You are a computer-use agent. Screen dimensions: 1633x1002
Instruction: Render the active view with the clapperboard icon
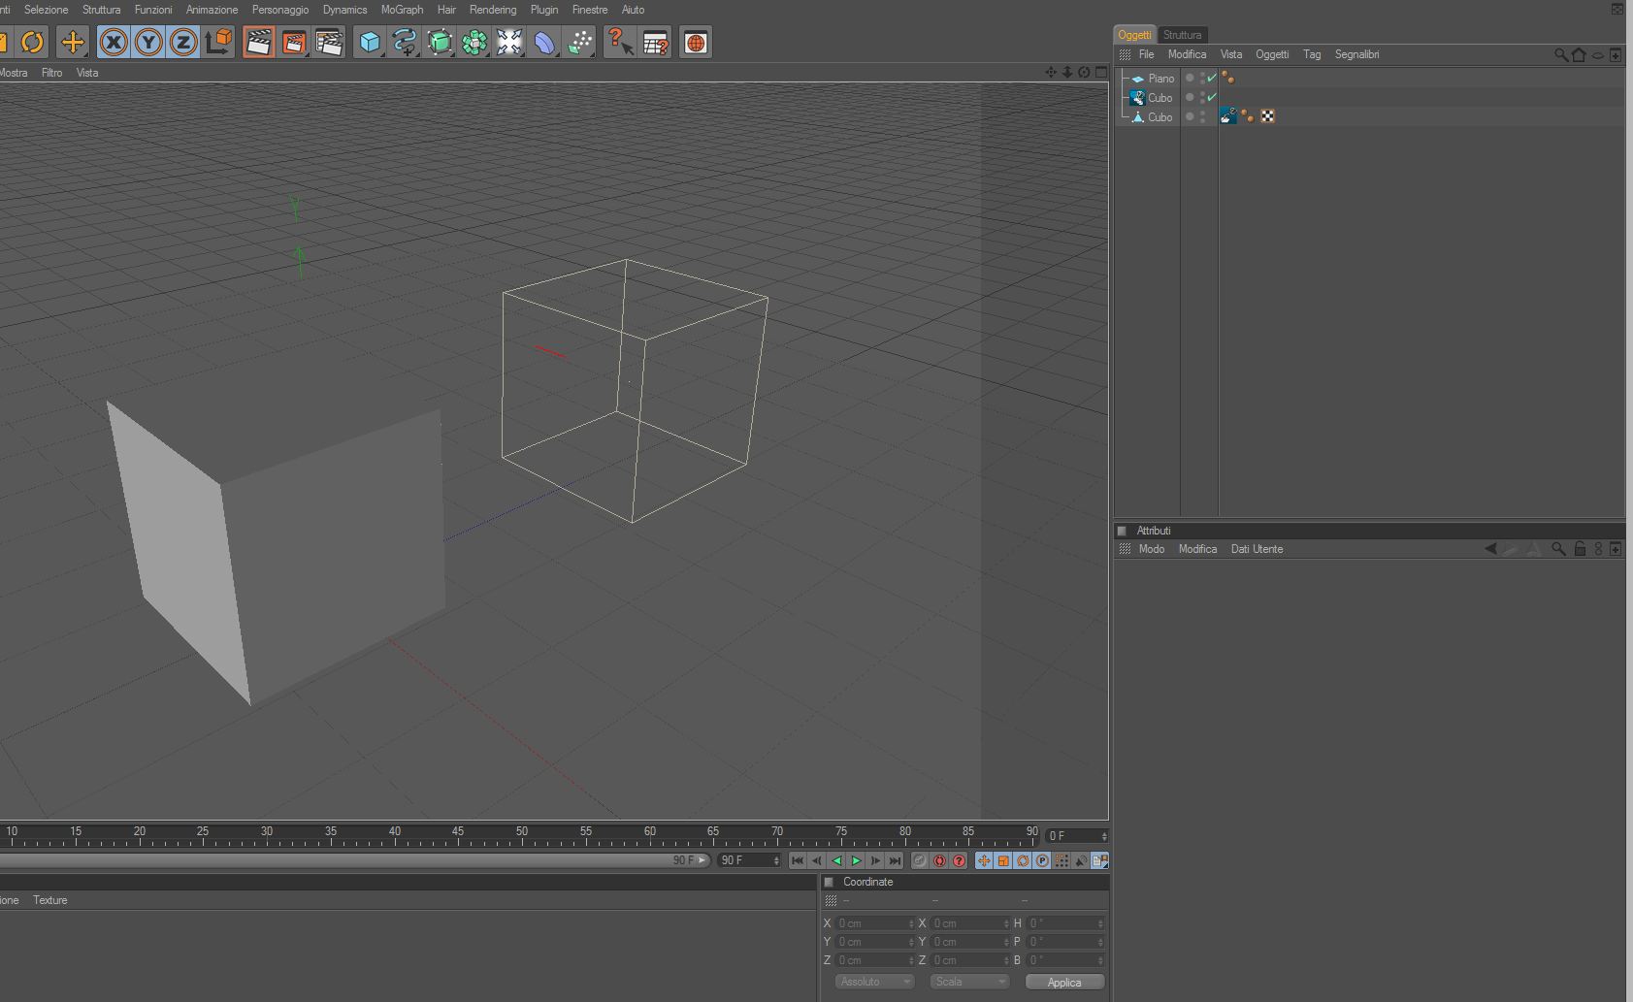258,42
